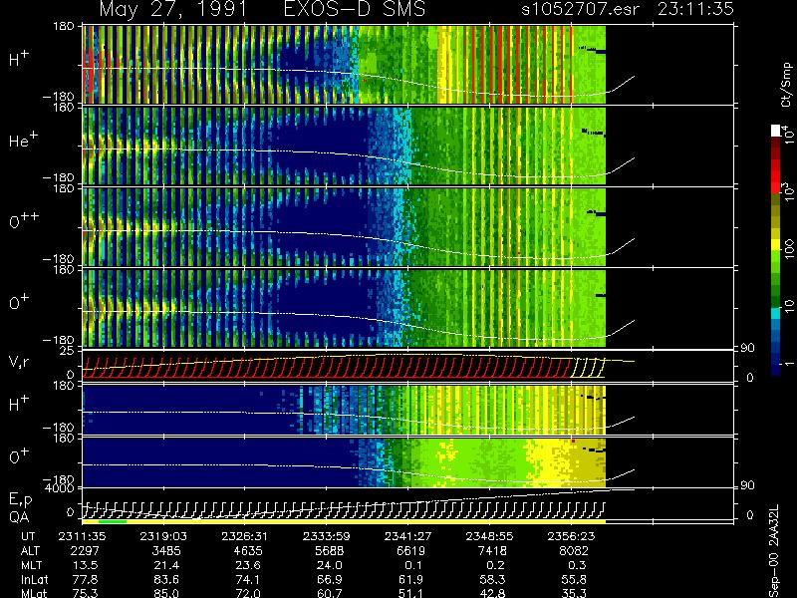
Task: Select InLat value '83.6'
Action: pos(166,579)
